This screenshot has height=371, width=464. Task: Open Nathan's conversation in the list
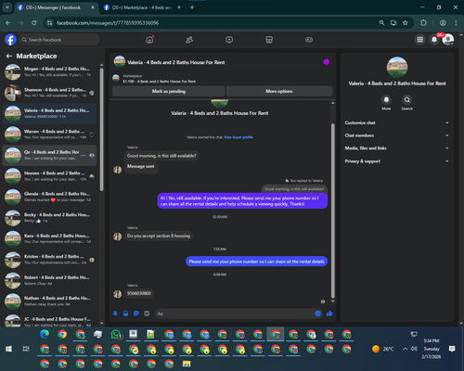point(49,301)
